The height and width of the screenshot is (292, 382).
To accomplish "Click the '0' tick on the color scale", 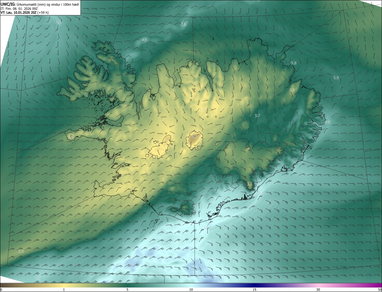I will click(x=1, y=290).
